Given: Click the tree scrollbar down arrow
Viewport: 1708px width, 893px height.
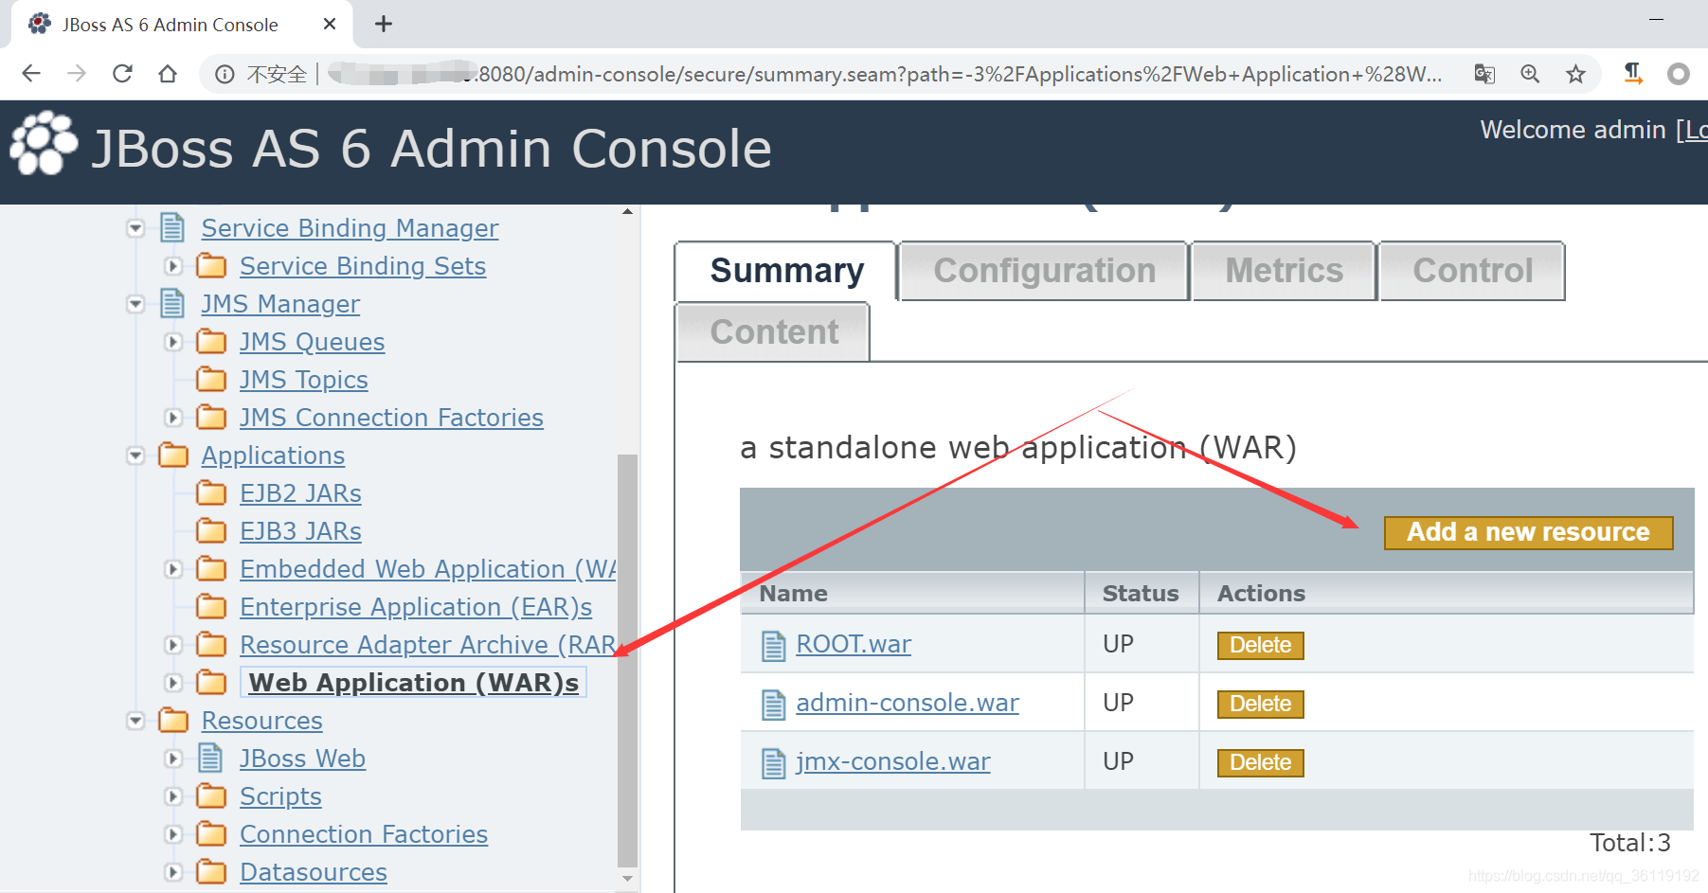Looking at the screenshot, I should (627, 879).
